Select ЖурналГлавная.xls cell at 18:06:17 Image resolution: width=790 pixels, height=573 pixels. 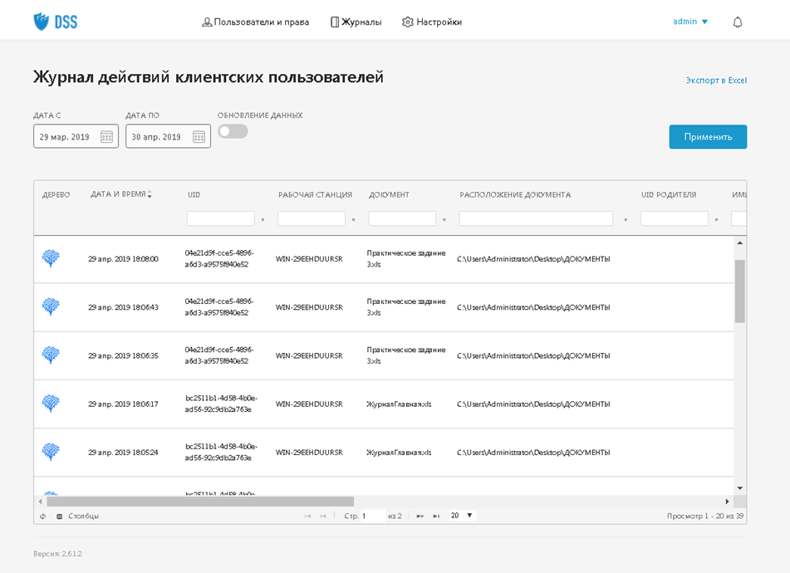(399, 404)
